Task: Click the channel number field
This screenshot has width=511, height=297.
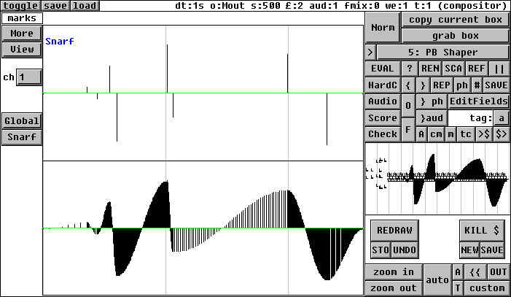Action: 28,77
